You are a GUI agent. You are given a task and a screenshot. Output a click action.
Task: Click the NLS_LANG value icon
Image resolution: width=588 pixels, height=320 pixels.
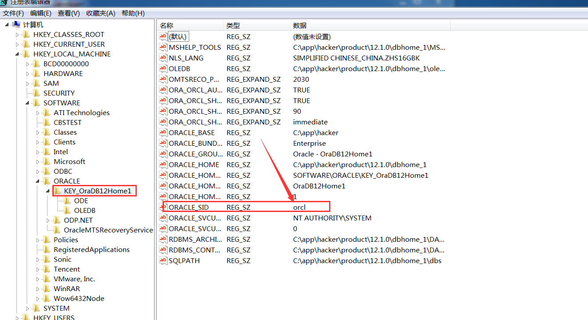tap(163, 58)
